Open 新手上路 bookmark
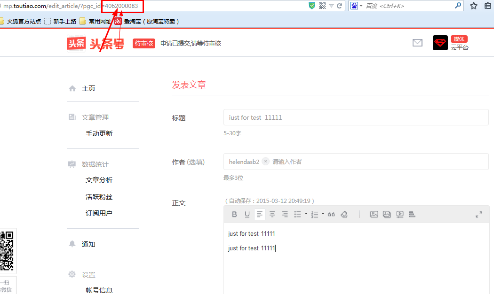The height and width of the screenshot is (294, 494). [x=61, y=22]
